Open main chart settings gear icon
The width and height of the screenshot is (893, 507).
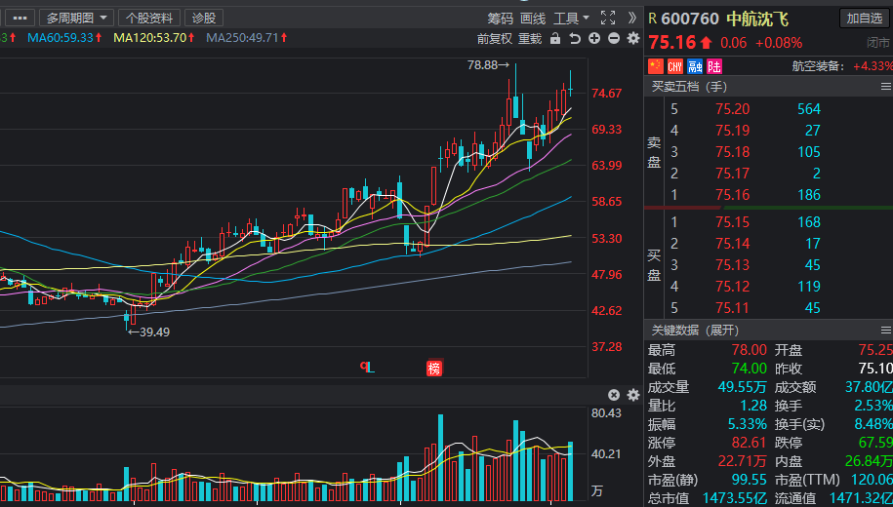point(632,39)
